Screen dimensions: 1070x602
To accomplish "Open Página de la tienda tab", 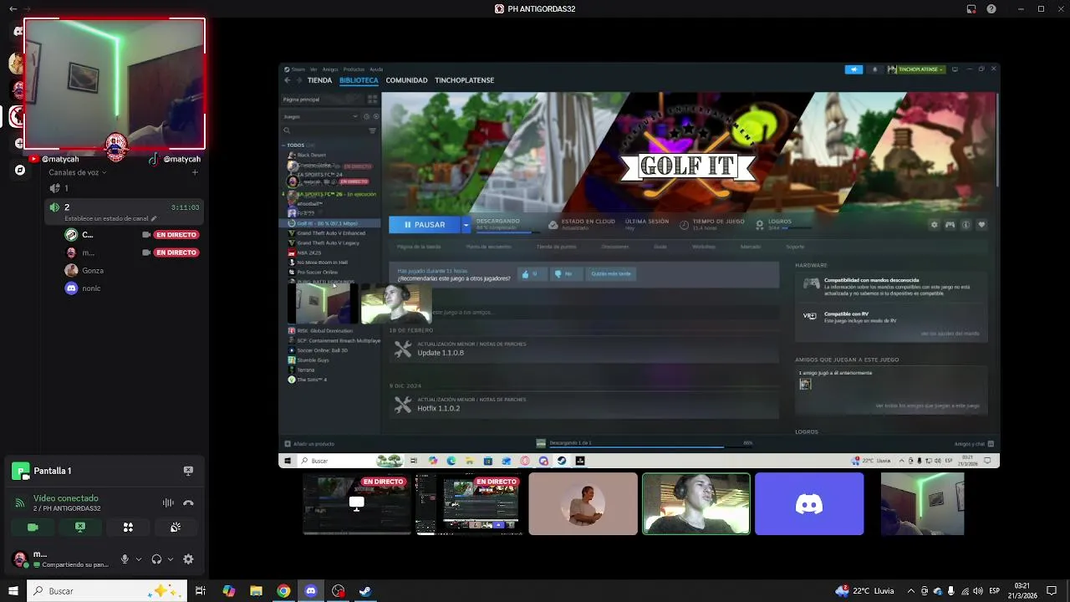I will point(419,247).
